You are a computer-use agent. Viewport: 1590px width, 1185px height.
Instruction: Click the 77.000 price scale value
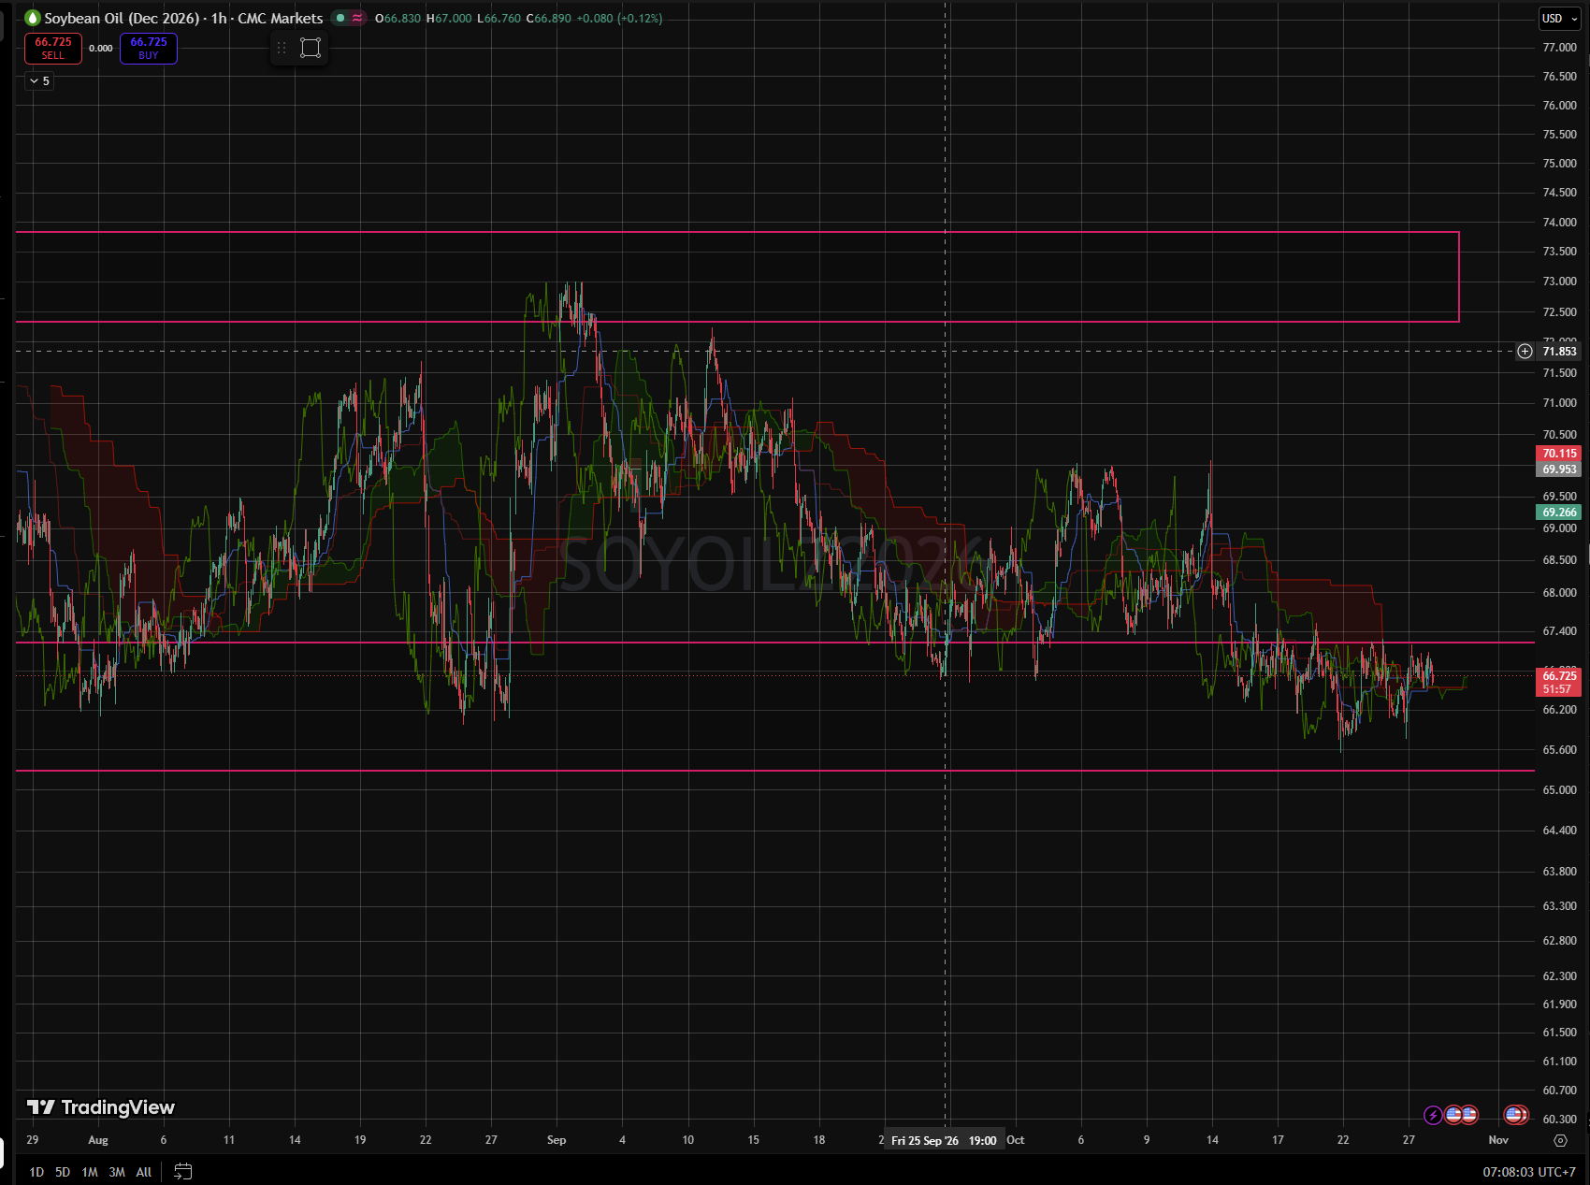tap(1559, 47)
